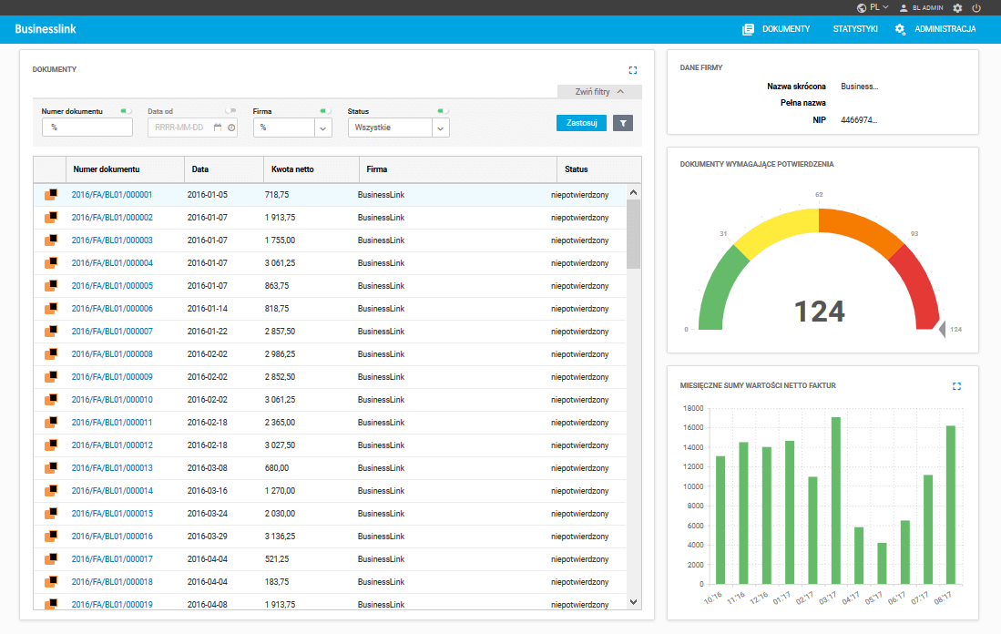Open the Statystyki menu
This screenshot has width=1001, height=634.
(854, 29)
